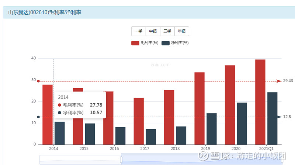Click the red average line start dot

38,81
